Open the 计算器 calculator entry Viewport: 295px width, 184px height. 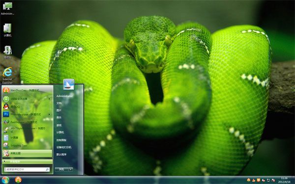coord(28,137)
